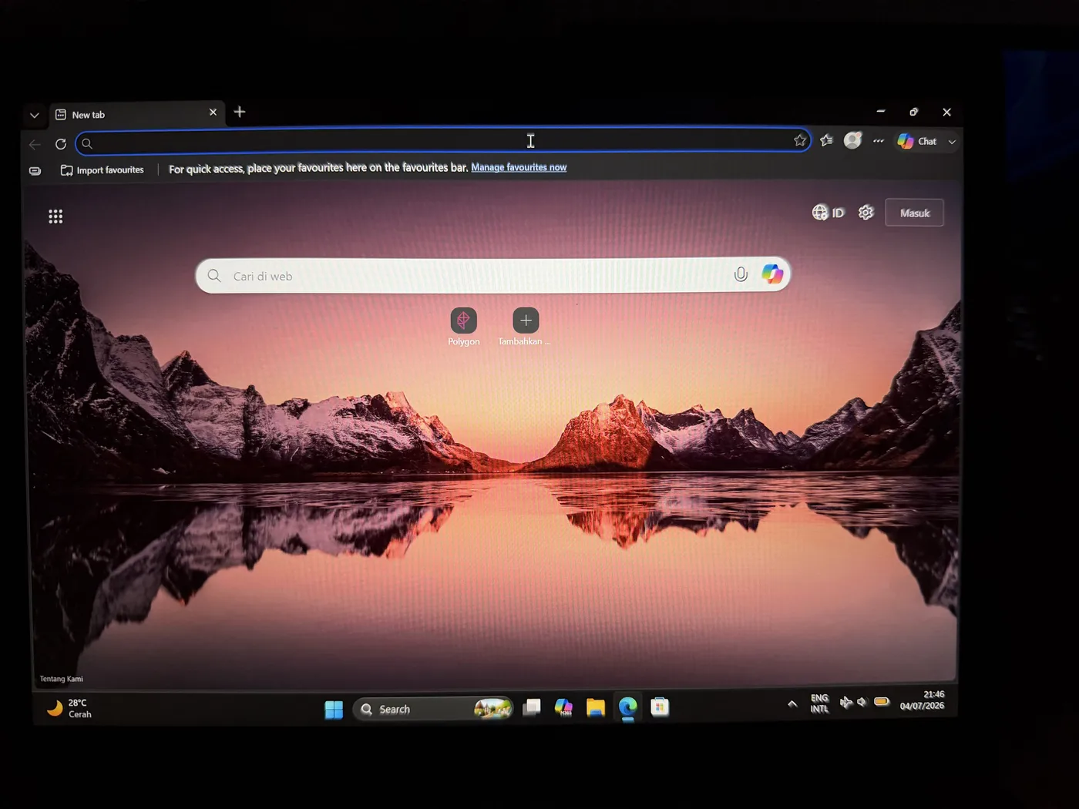Open File Explorer from taskbar
Image resolution: width=1079 pixels, height=809 pixels.
coord(596,707)
